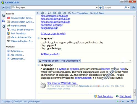
Task: Collapse the sidebar with the double chevron
Action: pos(38,13)
